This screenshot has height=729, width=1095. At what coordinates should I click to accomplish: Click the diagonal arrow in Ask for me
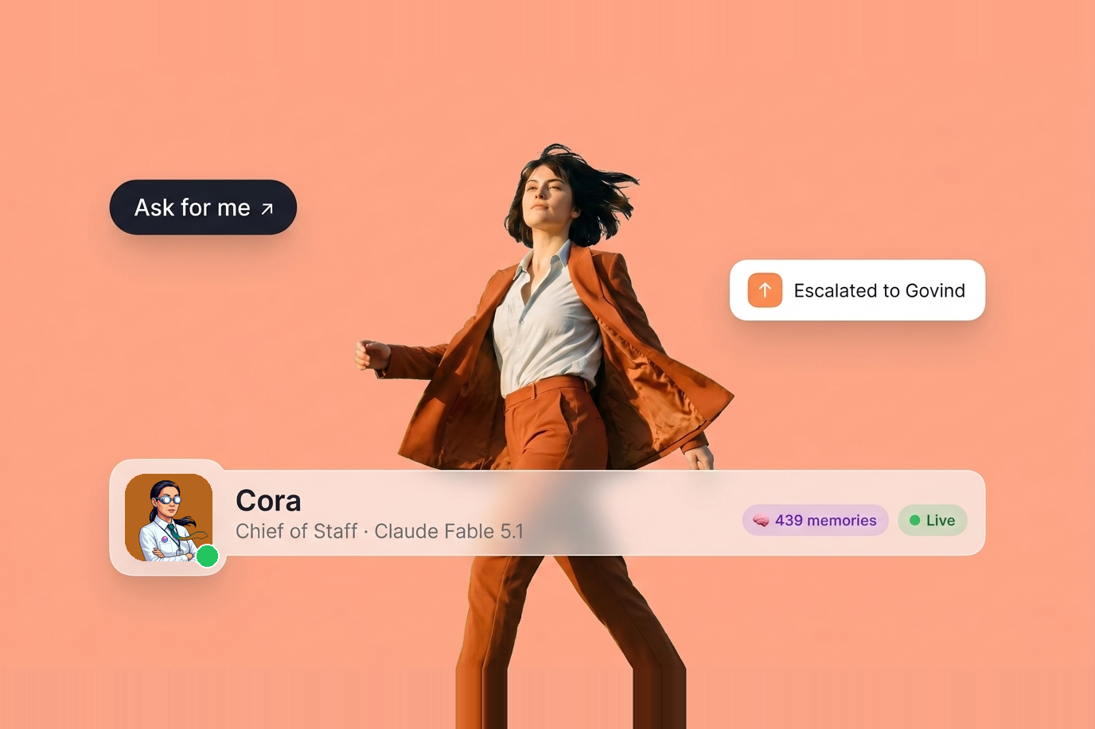(267, 209)
